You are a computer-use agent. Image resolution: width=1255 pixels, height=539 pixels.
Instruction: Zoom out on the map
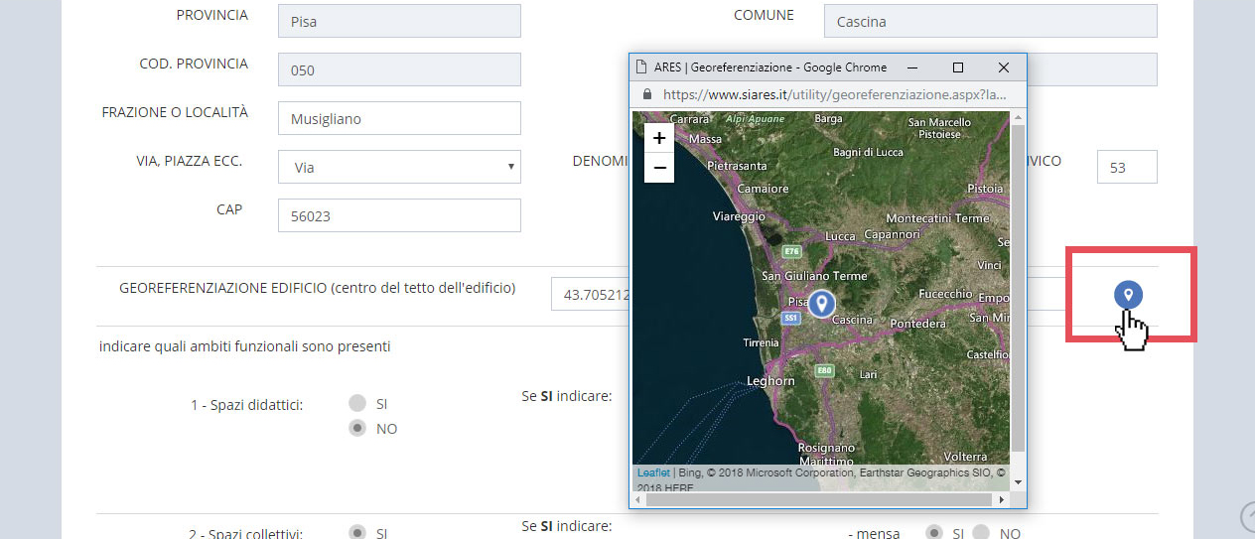click(x=658, y=169)
